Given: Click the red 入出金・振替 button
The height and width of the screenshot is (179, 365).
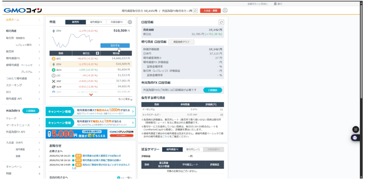Looking at the screenshot, I should point(210,11).
